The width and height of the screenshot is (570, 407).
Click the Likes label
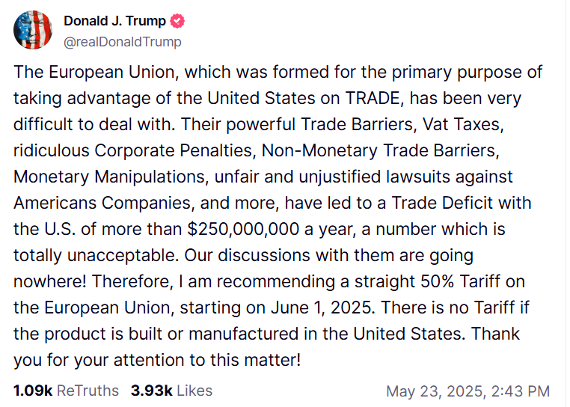[194, 391]
